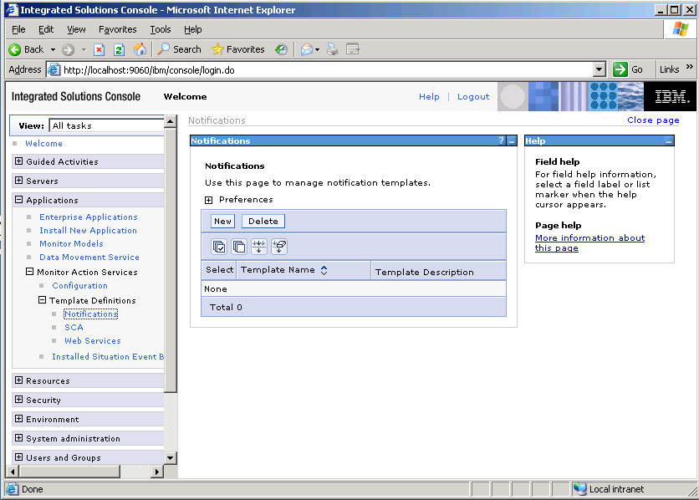Open Web Services template definitions link
This screenshot has height=500, width=699.
[x=93, y=341]
